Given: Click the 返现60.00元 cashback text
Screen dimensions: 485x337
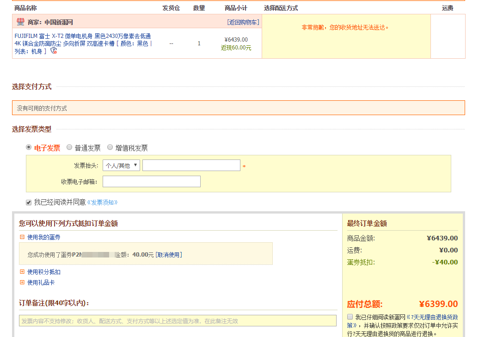Looking at the screenshot, I should coord(236,48).
